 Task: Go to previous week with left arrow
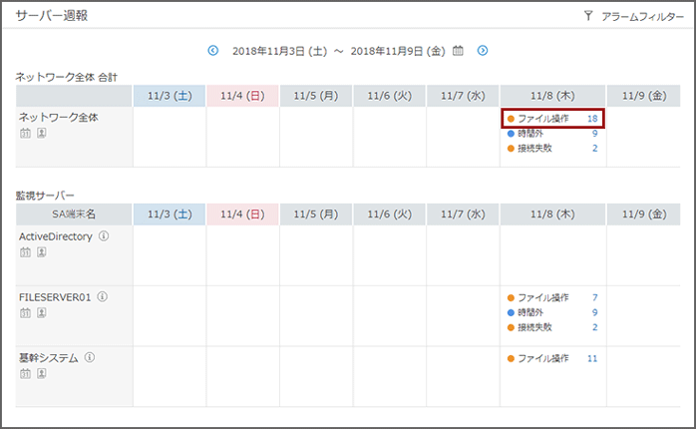pyautogui.click(x=212, y=50)
